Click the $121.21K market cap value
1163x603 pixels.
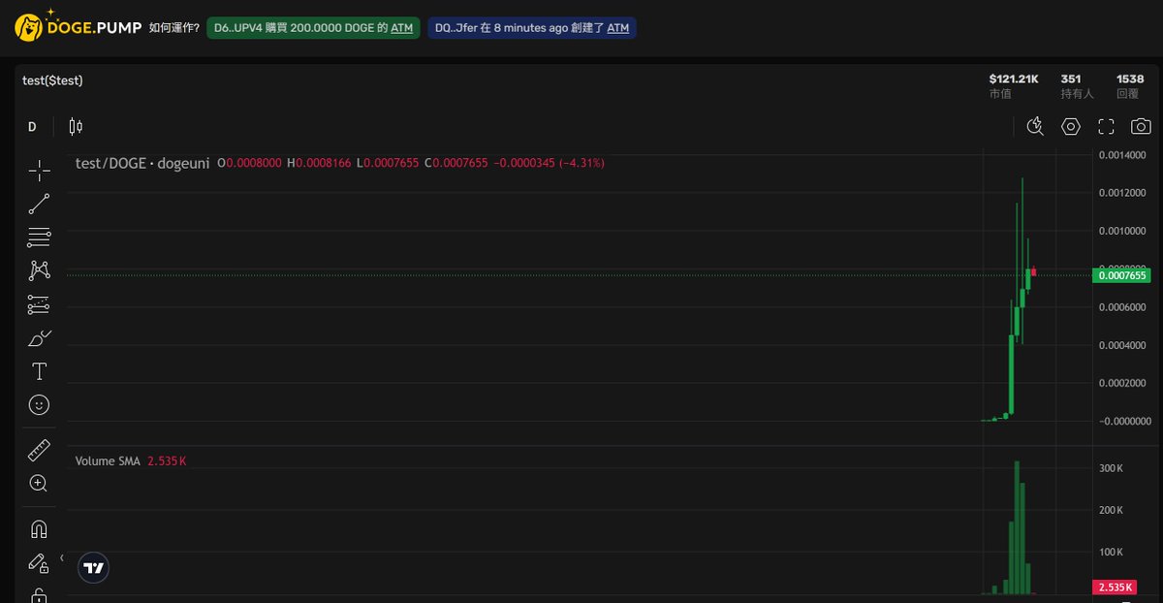click(x=1013, y=79)
